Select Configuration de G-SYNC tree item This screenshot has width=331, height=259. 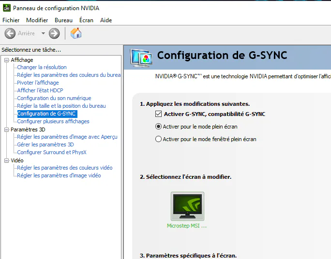pyautogui.click(x=47, y=114)
